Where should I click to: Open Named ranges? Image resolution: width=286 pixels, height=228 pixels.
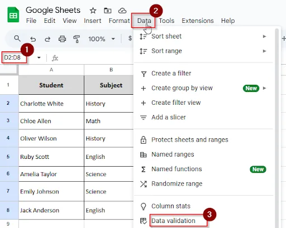203,154
